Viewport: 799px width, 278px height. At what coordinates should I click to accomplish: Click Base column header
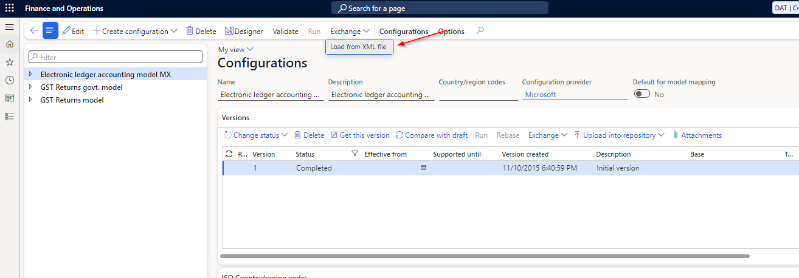click(697, 154)
